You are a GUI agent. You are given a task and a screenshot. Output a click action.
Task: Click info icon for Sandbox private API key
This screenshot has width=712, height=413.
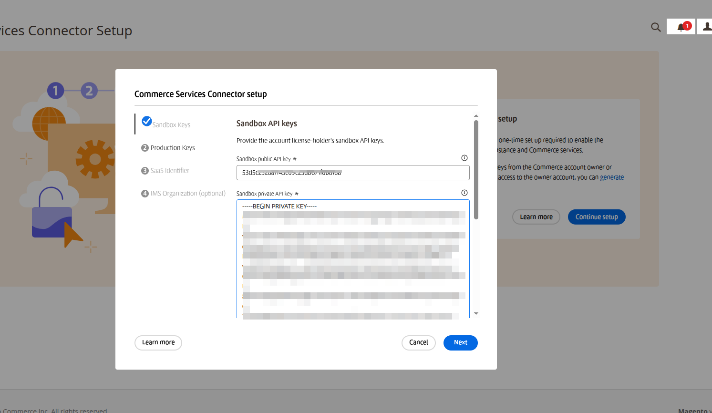pos(464,193)
